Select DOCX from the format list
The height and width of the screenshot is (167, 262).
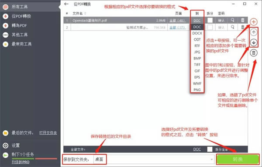[x=197, y=33]
